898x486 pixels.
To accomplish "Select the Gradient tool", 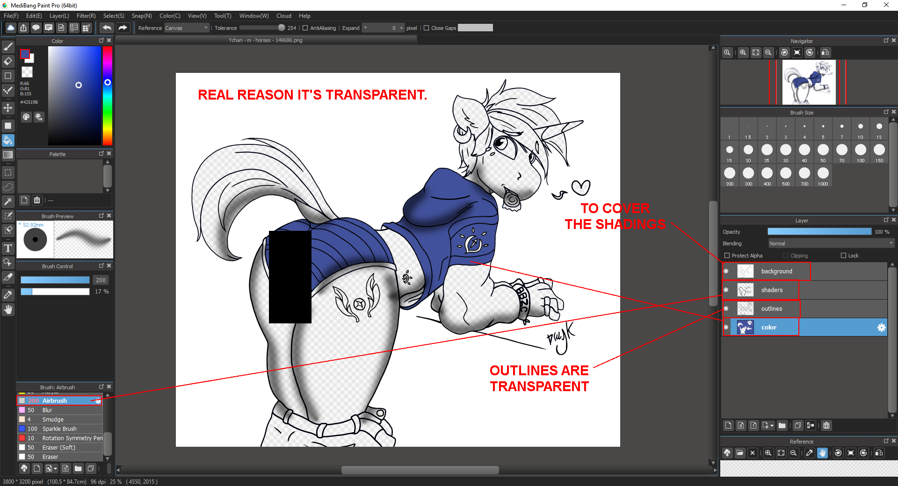I will pos(8,155).
